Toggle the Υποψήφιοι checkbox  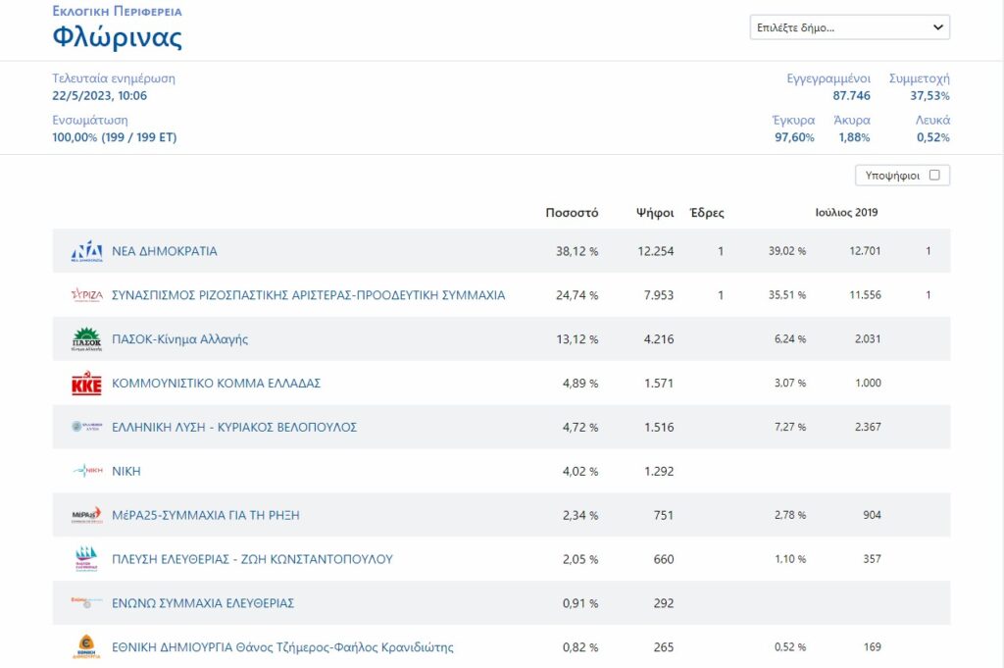pos(934,176)
